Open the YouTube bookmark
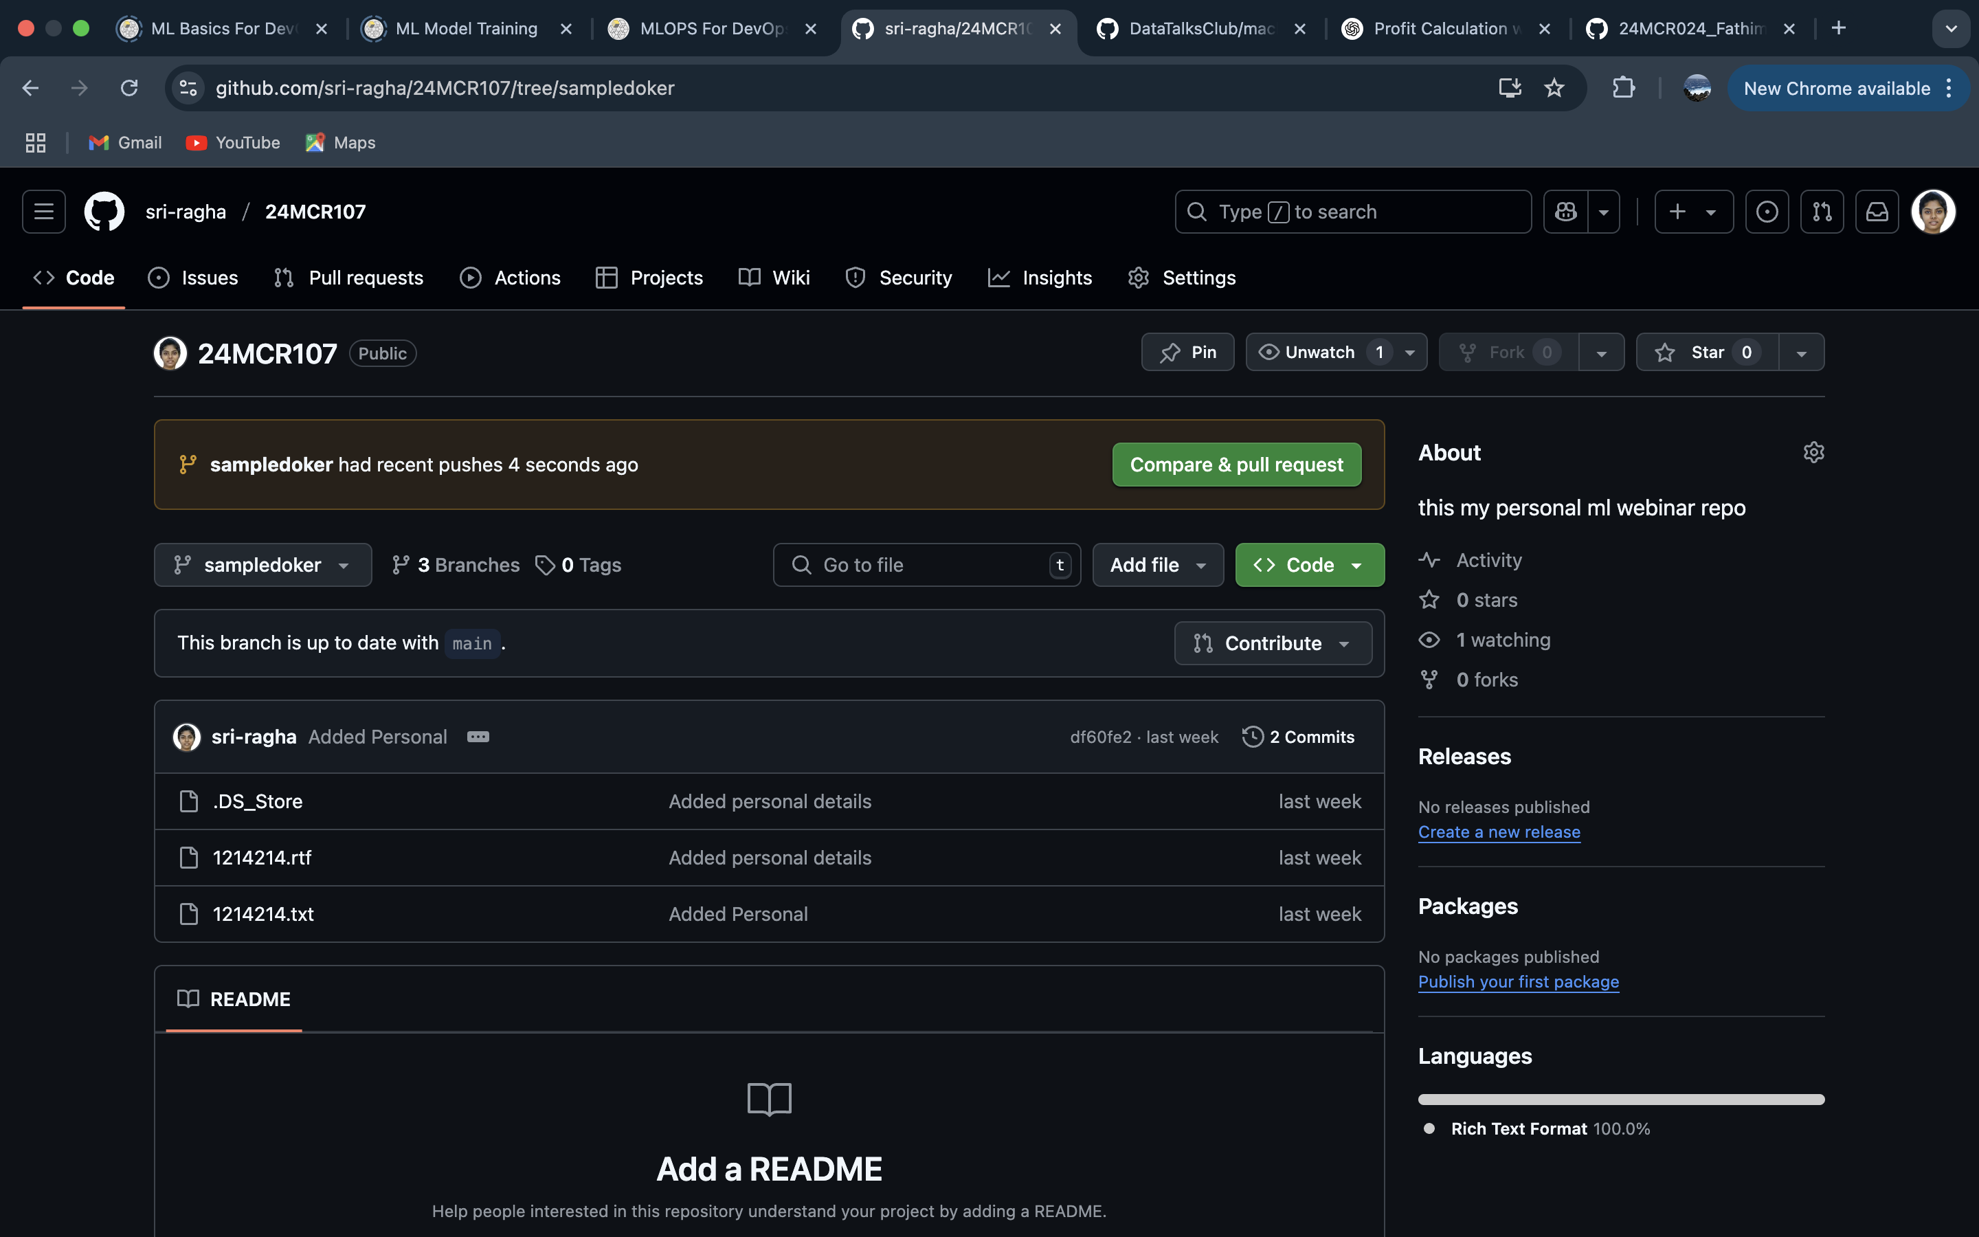The width and height of the screenshot is (1979, 1237). [233, 143]
